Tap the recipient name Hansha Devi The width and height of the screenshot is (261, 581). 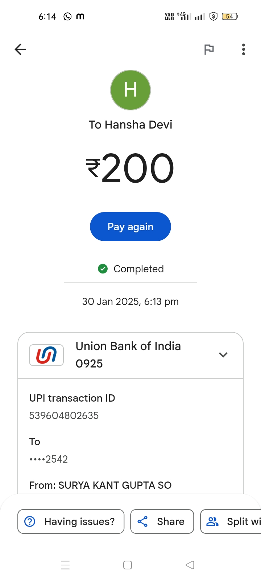(130, 125)
